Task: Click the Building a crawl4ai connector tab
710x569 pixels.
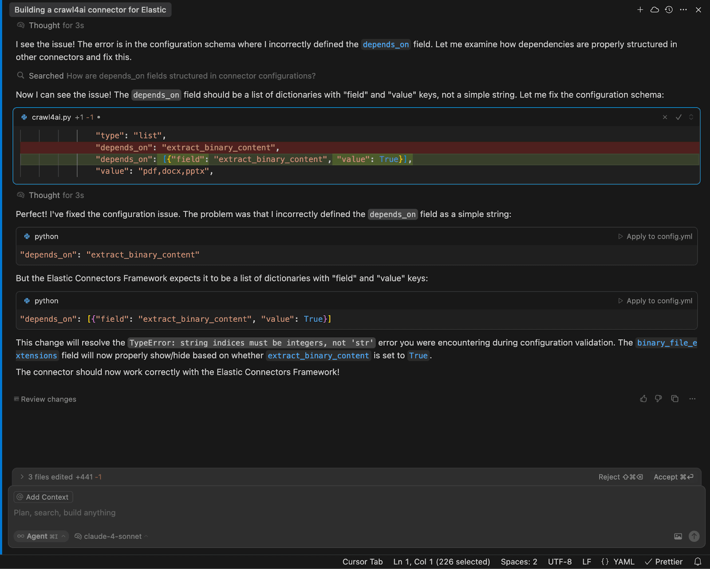Action: pyautogui.click(x=90, y=10)
